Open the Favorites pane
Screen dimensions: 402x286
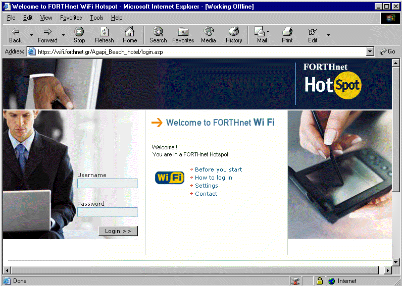183,35
